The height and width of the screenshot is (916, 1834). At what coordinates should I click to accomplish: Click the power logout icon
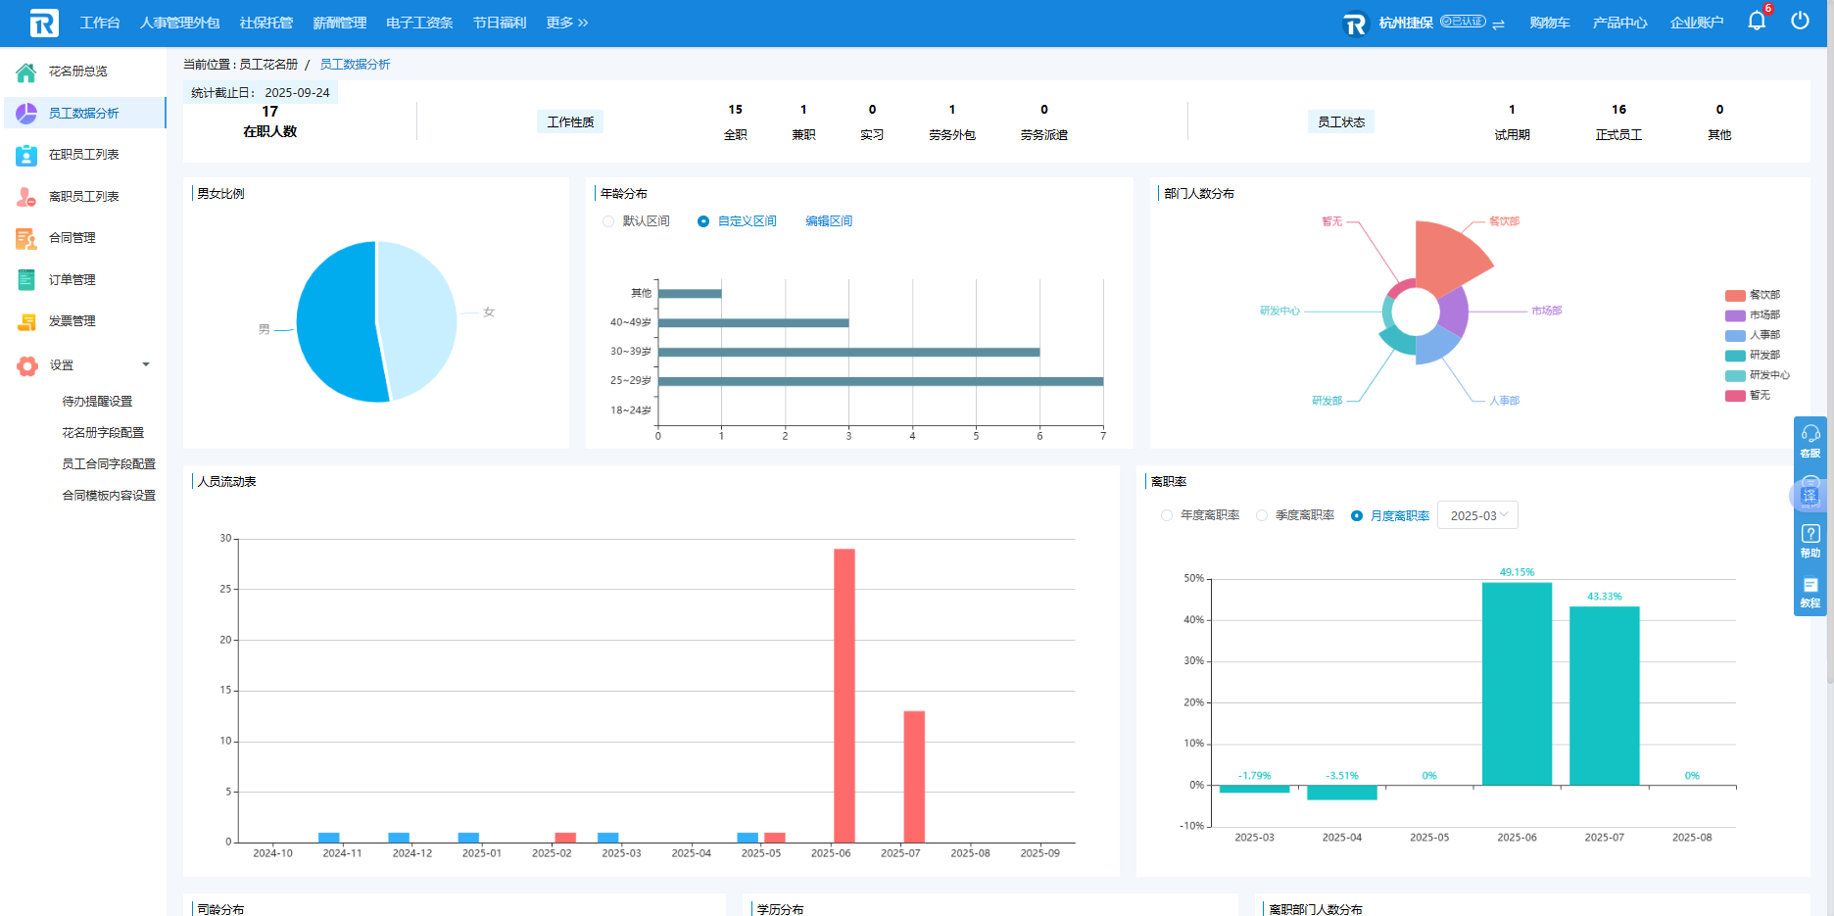coord(1800,22)
